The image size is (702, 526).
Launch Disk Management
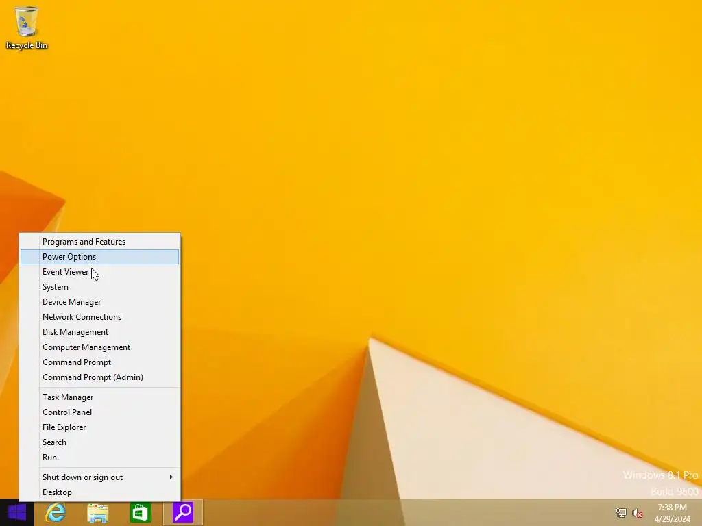coord(99,332)
